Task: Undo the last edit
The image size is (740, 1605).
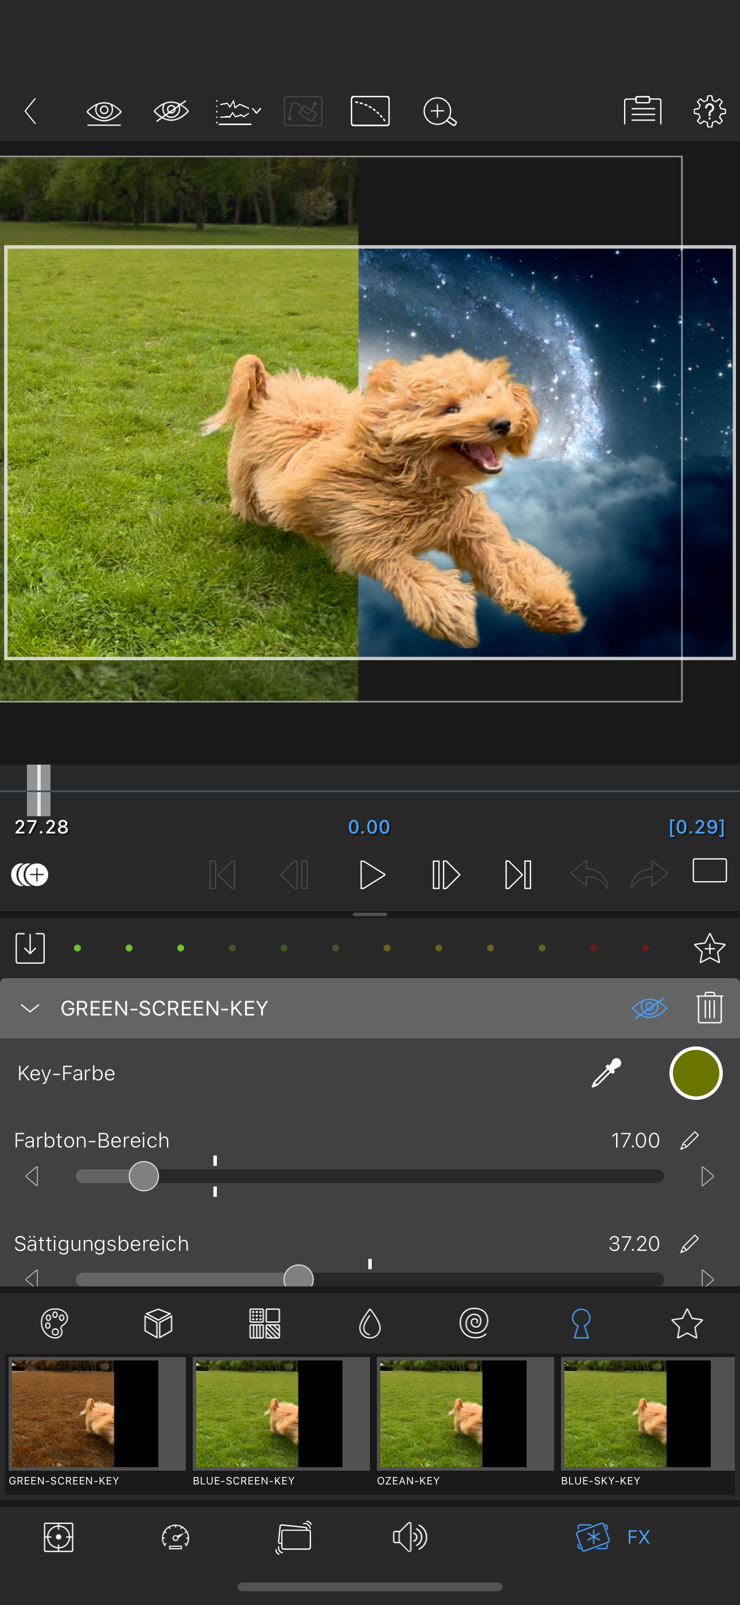Action: 589,874
